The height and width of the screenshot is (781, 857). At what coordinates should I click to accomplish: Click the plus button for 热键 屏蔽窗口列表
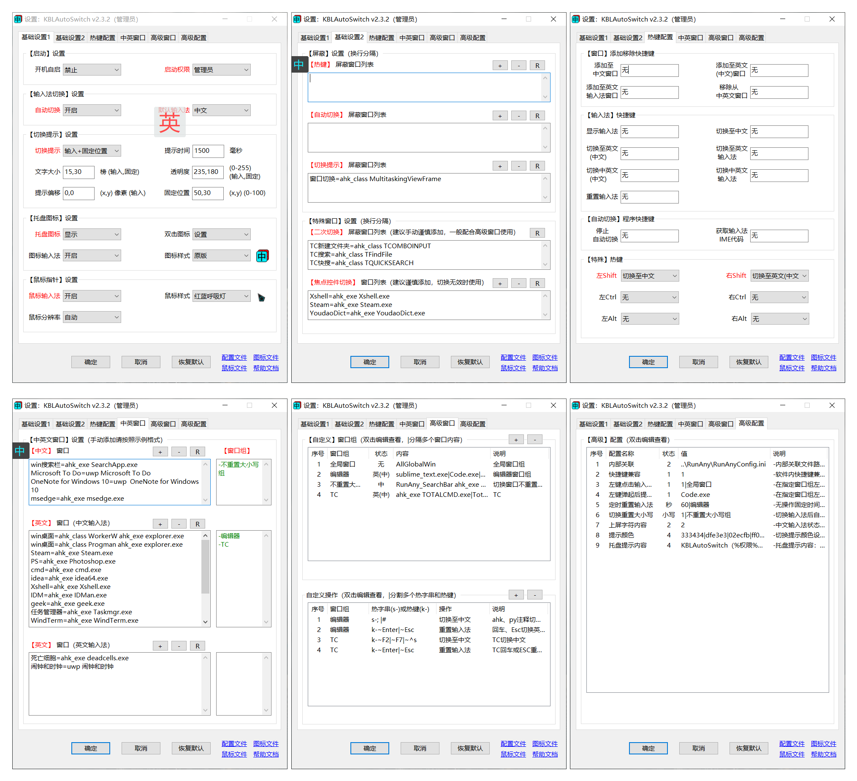[500, 65]
